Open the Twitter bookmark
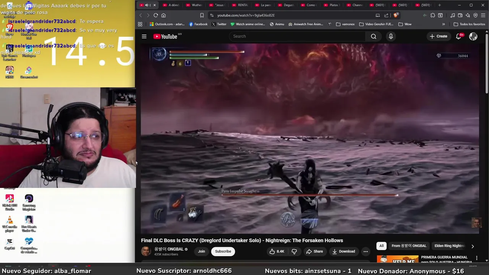Screen dimensions: 489x275 coord(219,24)
